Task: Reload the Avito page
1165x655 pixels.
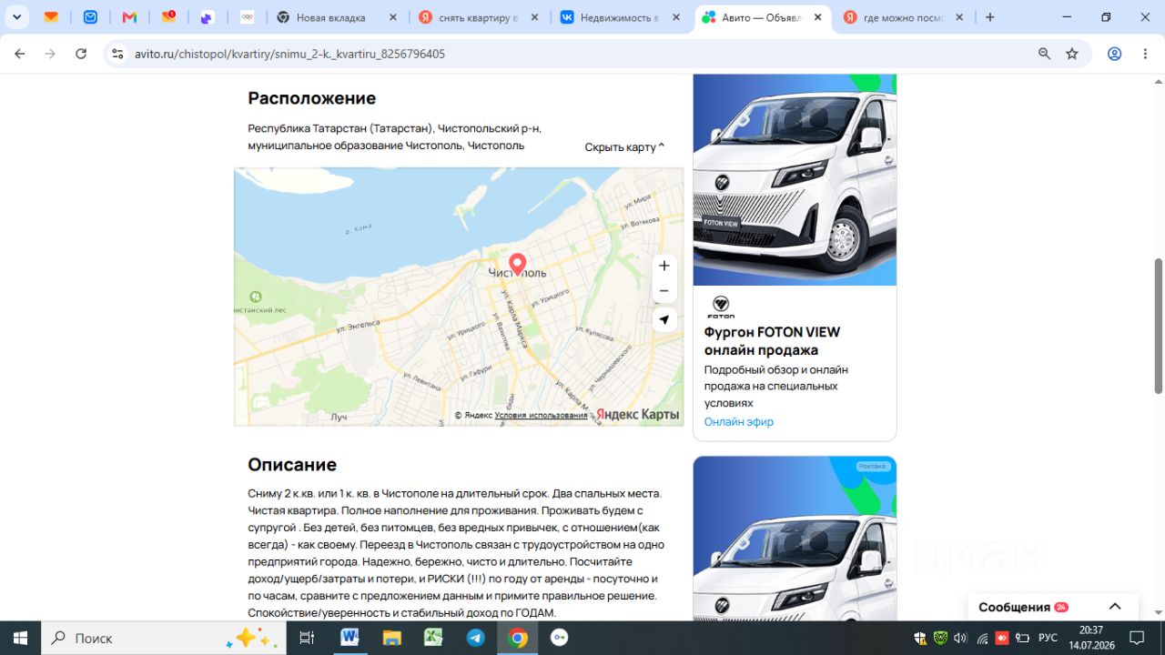Action: [81, 54]
